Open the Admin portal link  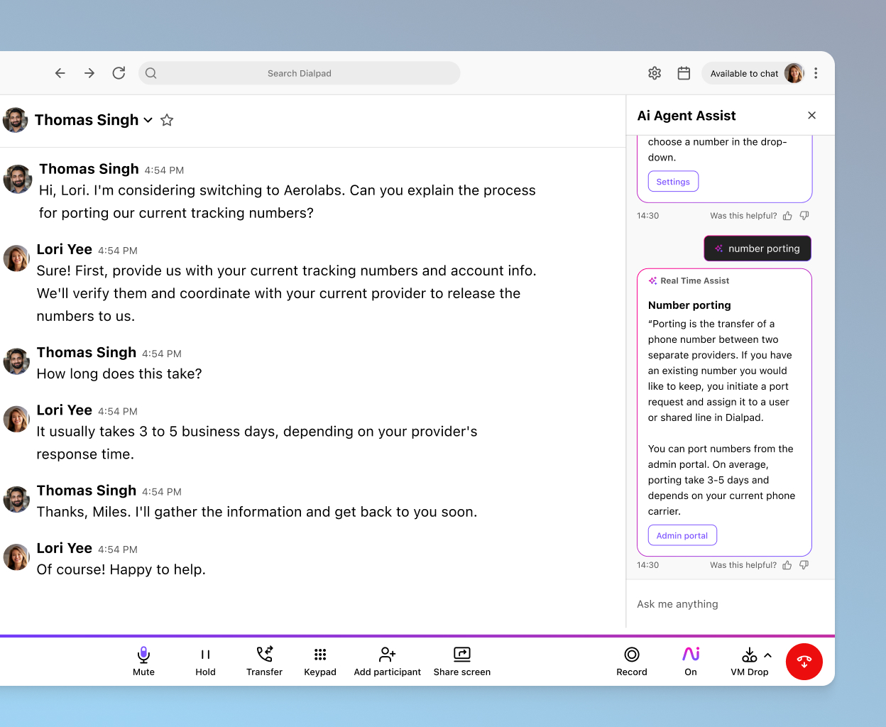click(x=682, y=535)
